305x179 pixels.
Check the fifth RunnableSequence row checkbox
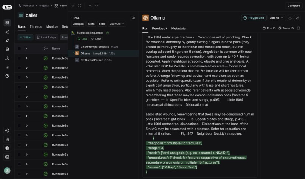click(x=19, y=97)
